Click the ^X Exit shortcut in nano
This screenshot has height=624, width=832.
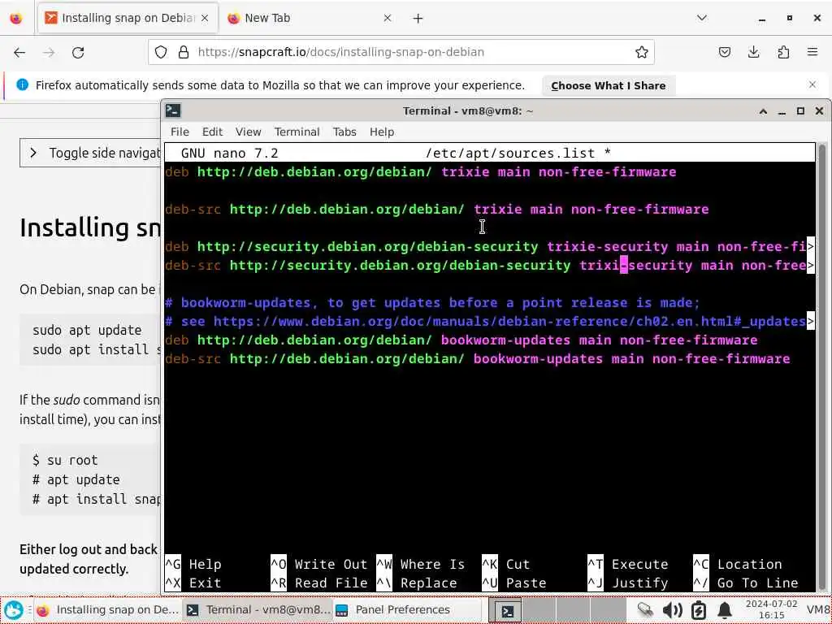[x=193, y=583]
